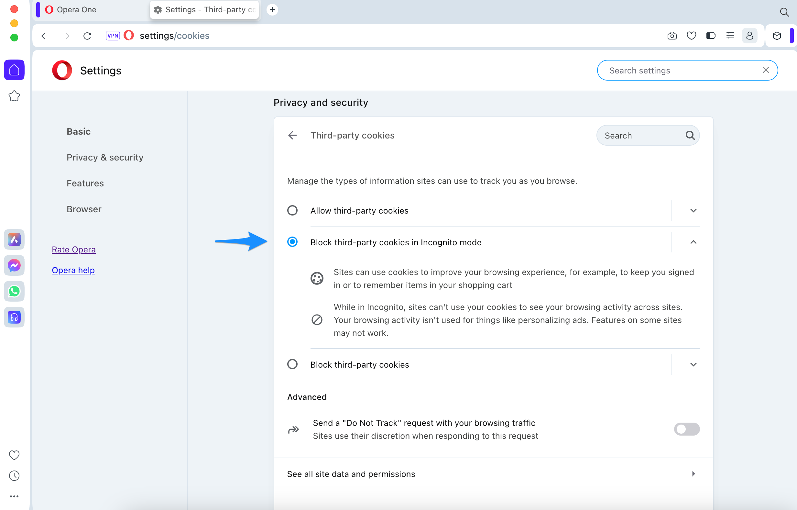Open the Pinboards heart icon in sidebar
Screen dimensions: 797x510
point(14,455)
